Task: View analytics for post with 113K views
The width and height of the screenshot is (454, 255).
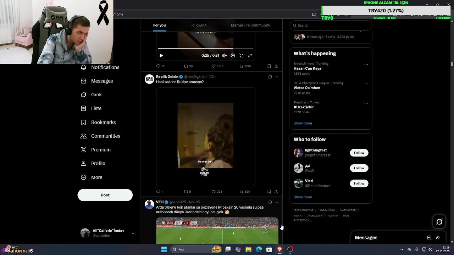Action: (245, 66)
